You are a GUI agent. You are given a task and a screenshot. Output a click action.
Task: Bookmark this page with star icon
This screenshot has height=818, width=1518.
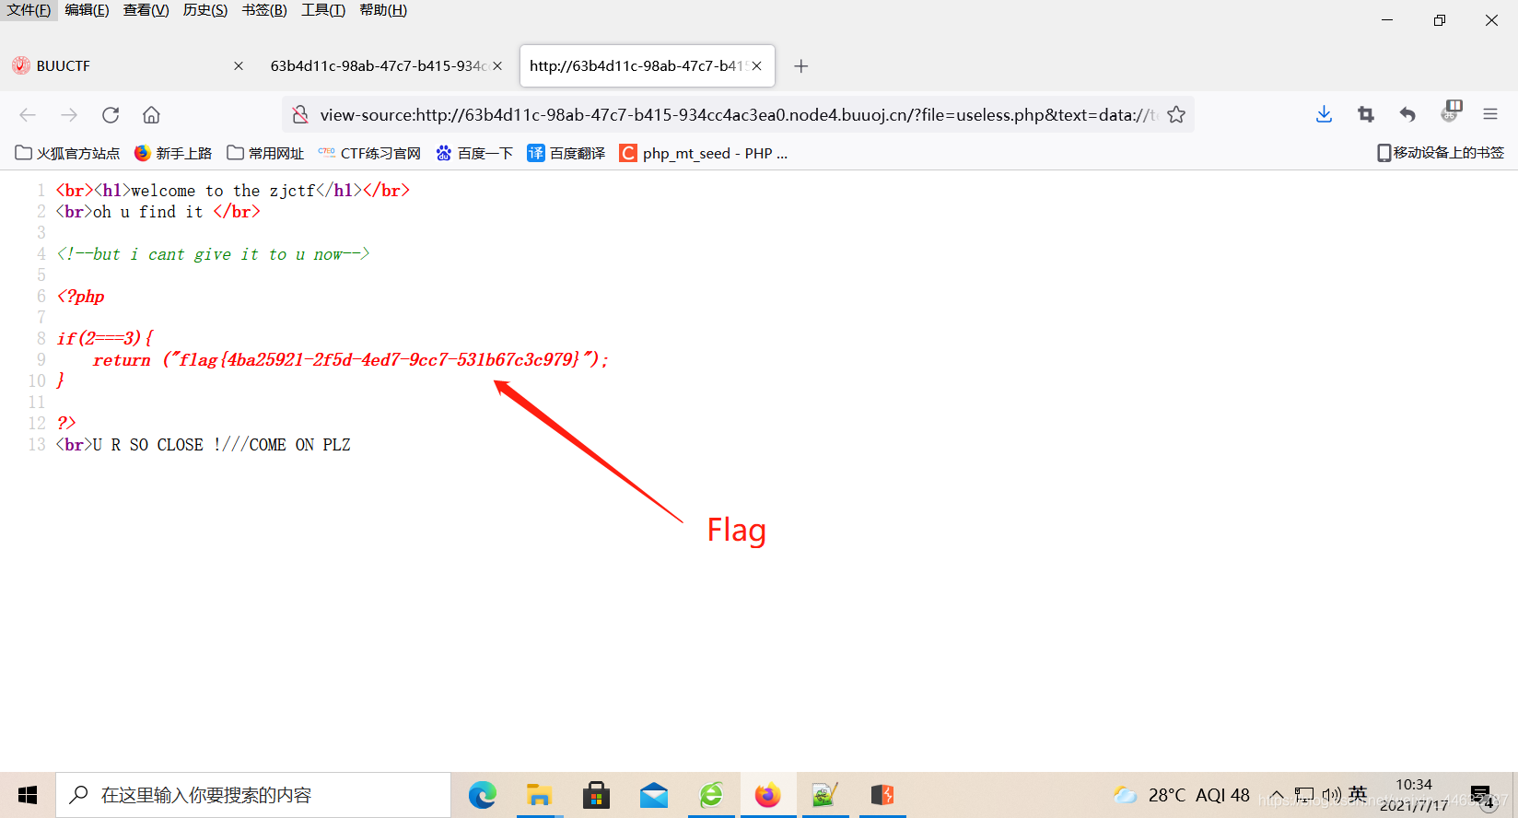[x=1176, y=115]
